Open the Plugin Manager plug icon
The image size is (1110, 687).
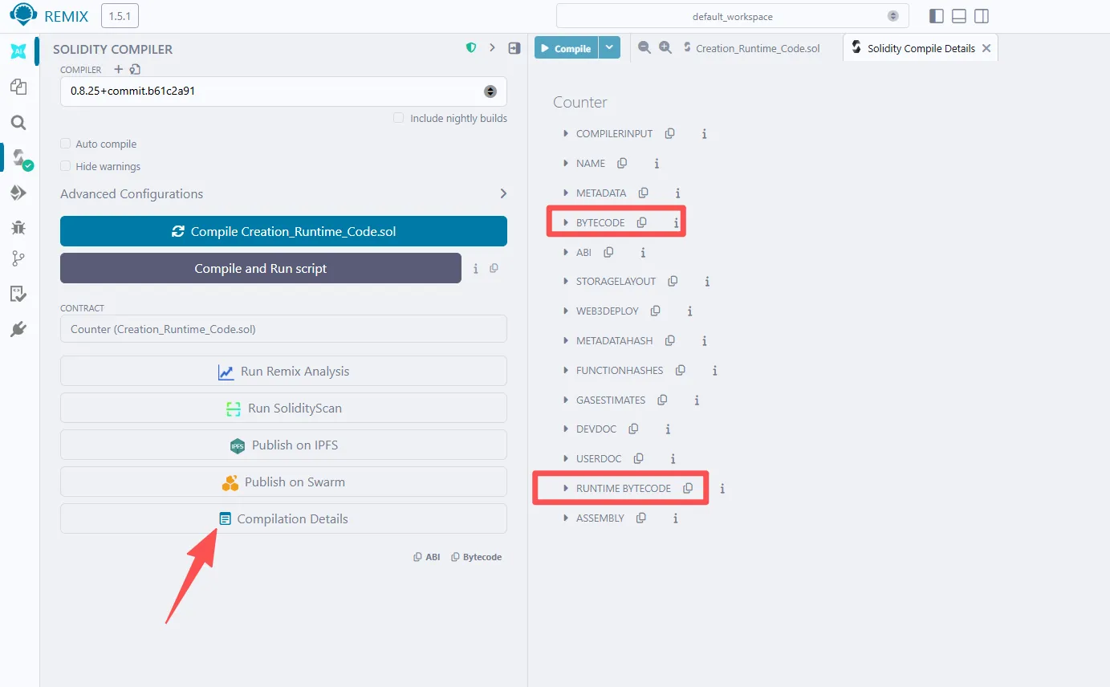click(x=18, y=329)
